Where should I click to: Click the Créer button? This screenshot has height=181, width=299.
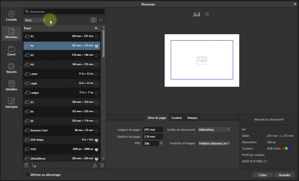[262, 175]
